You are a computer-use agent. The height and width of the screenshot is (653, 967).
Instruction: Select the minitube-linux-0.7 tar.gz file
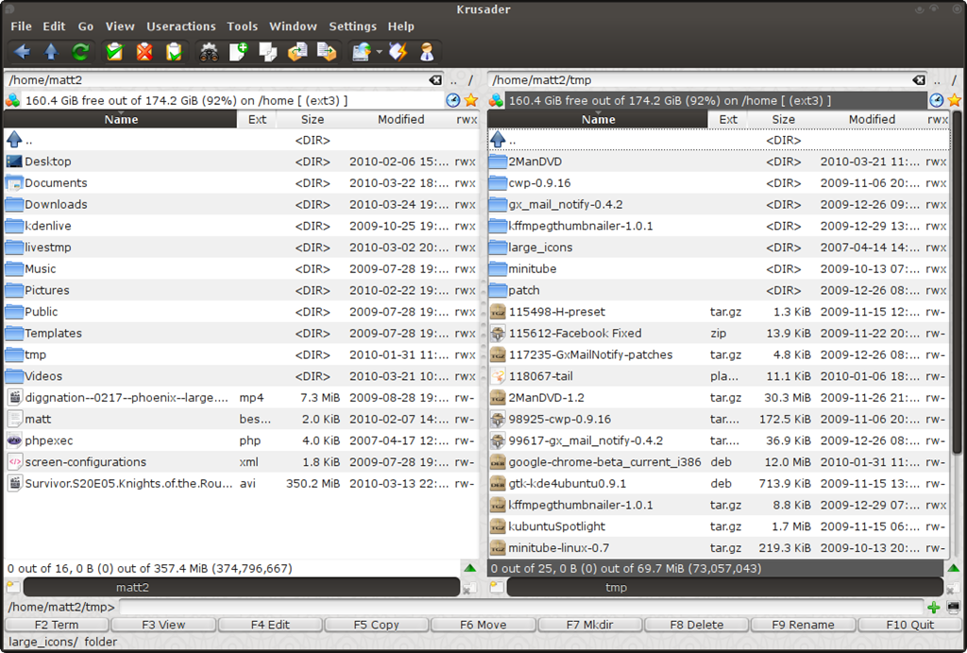tap(719, 547)
